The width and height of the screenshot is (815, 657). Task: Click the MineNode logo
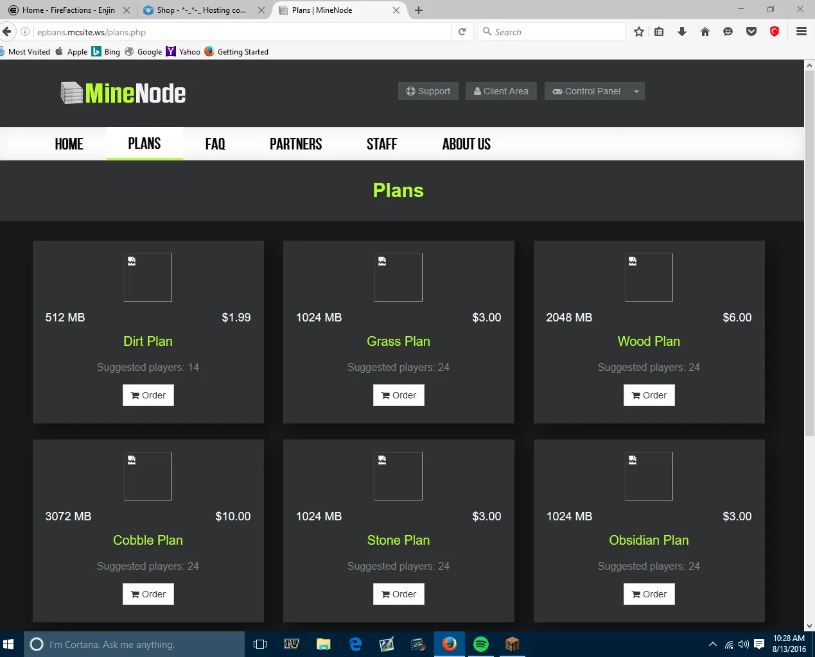[123, 93]
